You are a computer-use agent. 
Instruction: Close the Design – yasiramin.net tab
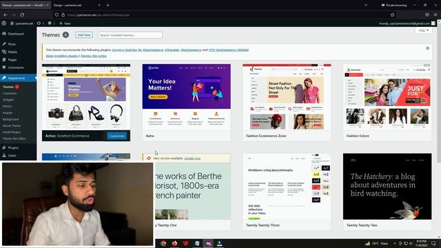pyautogui.click(x=99, y=5)
